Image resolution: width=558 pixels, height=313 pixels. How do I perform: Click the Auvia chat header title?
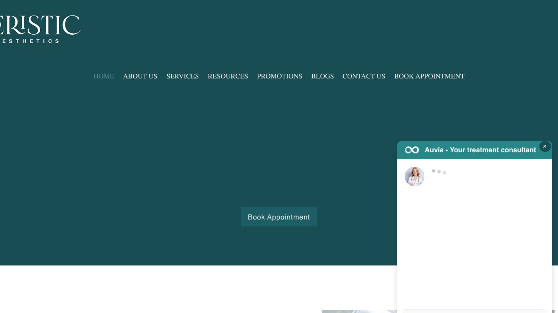pos(480,150)
